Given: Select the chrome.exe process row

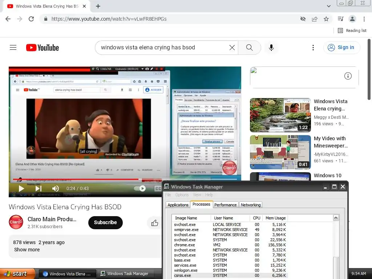Looking at the screenshot, I should pos(230,245).
